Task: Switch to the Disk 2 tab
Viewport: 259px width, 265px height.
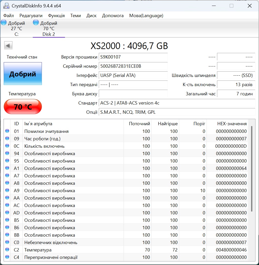Action: pyautogui.click(x=49, y=28)
